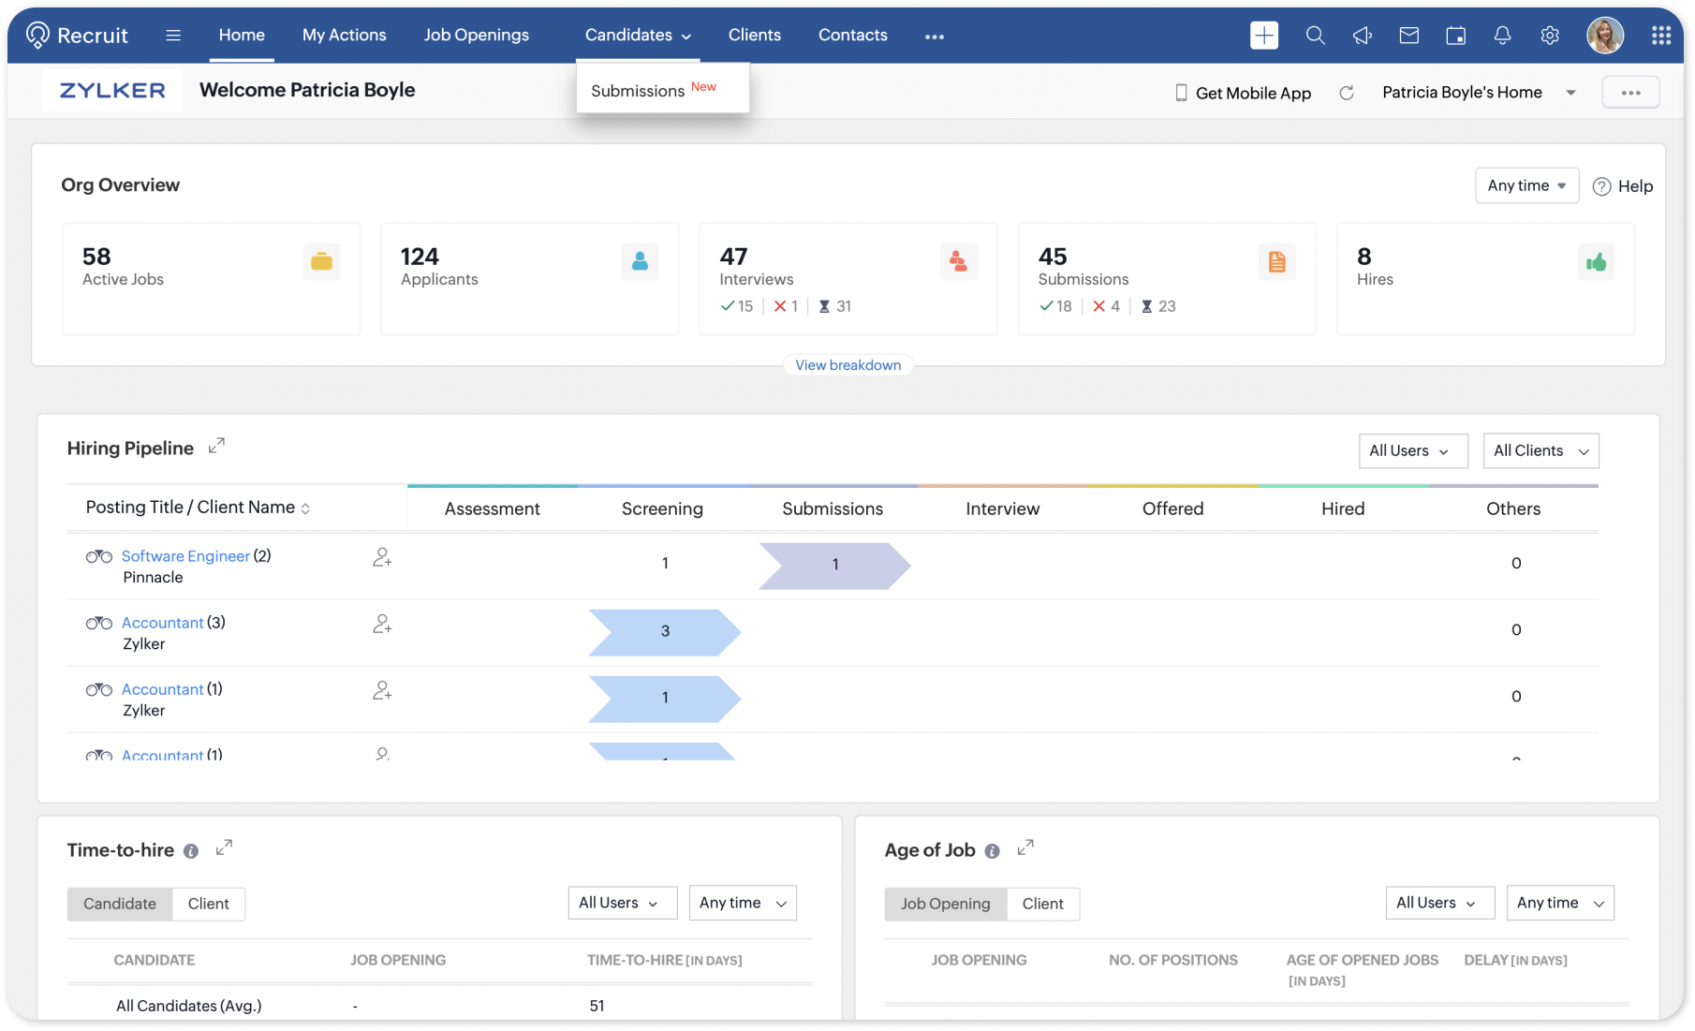Image resolution: width=1695 pixels, height=1031 pixels.
Task: Open the mail envelope icon
Action: (1408, 36)
